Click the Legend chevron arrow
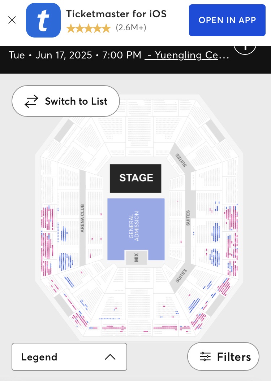This screenshot has height=381, width=271. tap(110, 357)
